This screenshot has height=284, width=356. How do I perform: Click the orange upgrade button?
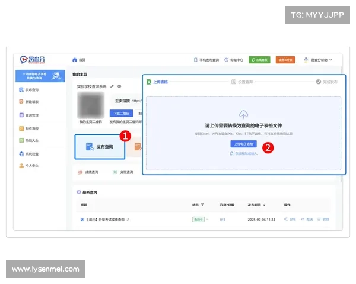point(285,60)
